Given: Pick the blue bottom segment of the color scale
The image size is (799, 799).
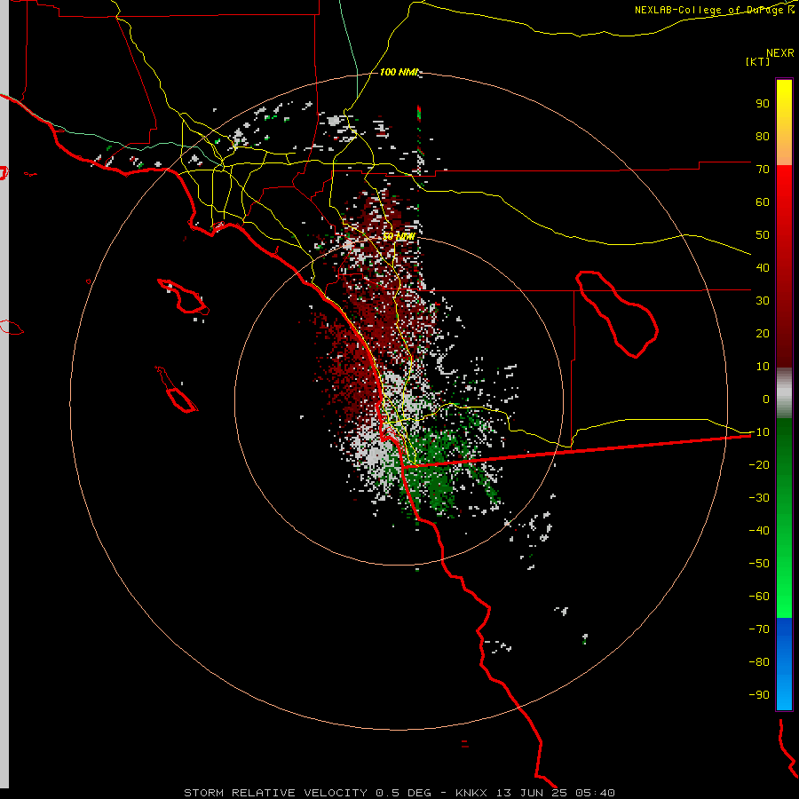Looking at the screenshot, I should coord(784,663).
